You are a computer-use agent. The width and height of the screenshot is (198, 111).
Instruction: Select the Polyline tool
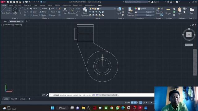click(x=9, y=10)
